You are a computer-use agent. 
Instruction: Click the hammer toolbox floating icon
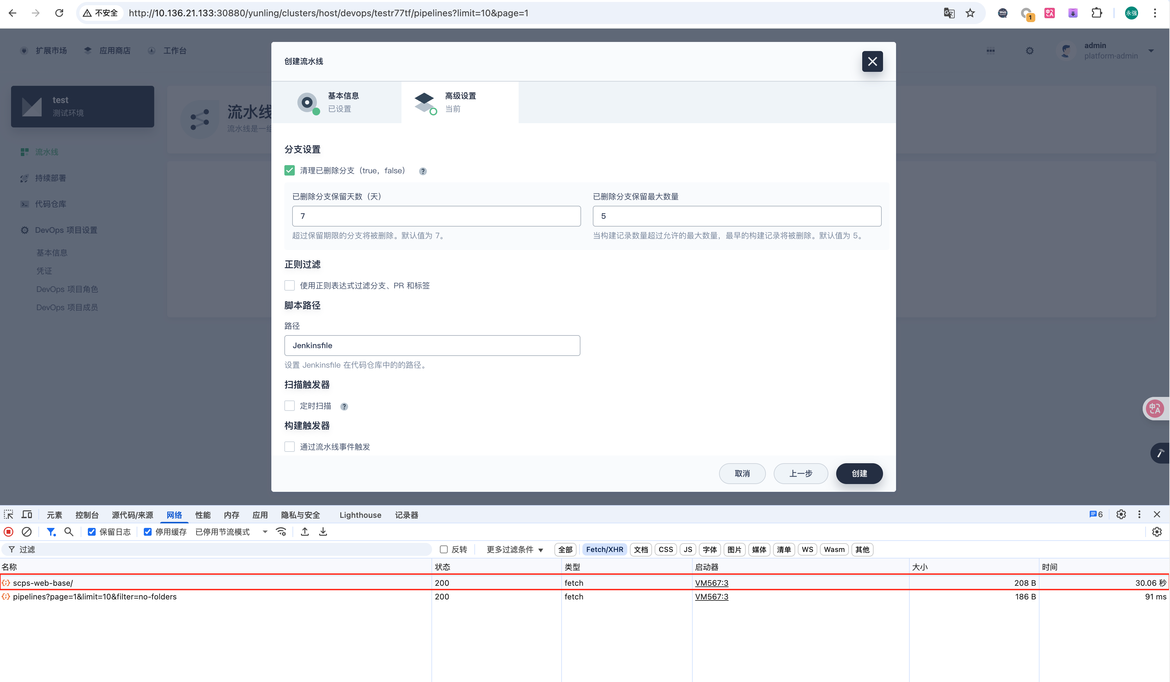tap(1160, 453)
